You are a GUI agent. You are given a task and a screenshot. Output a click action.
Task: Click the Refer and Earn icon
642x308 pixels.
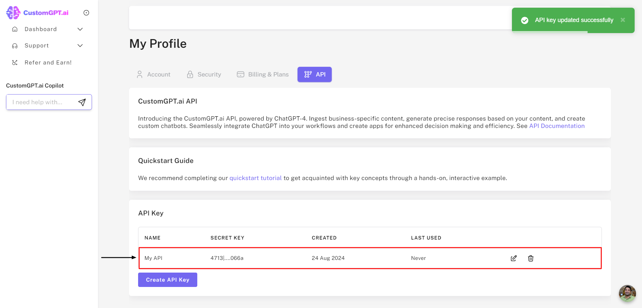pos(15,62)
